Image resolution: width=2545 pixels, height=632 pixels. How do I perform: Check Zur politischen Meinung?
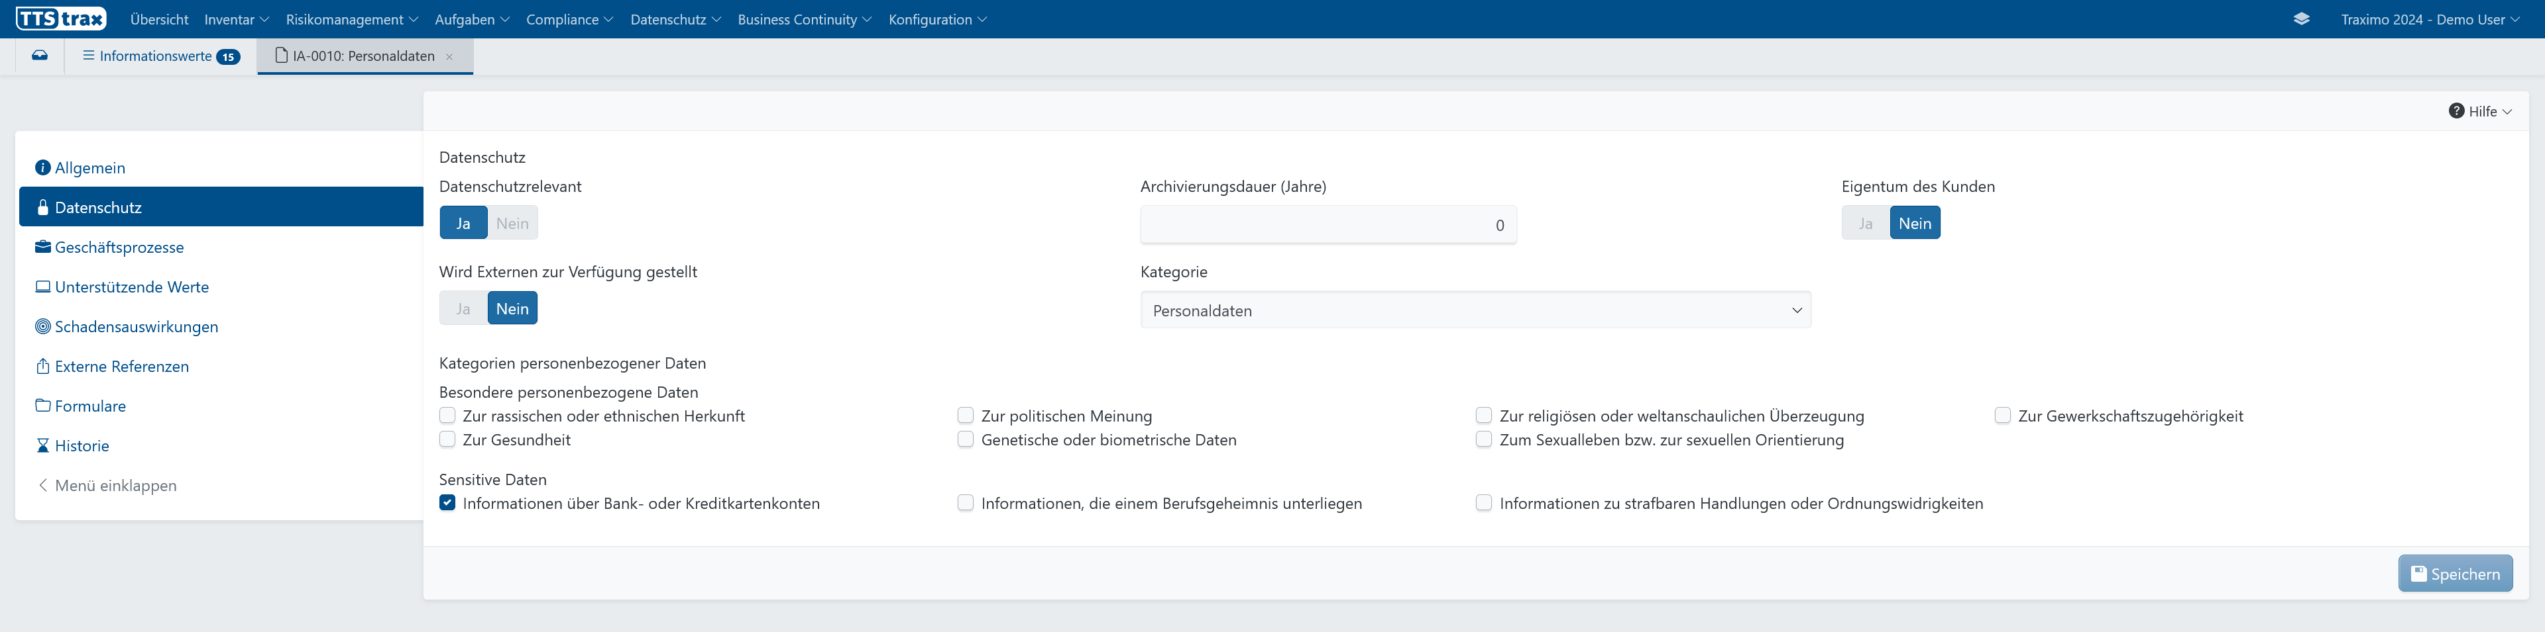coord(965,415)
